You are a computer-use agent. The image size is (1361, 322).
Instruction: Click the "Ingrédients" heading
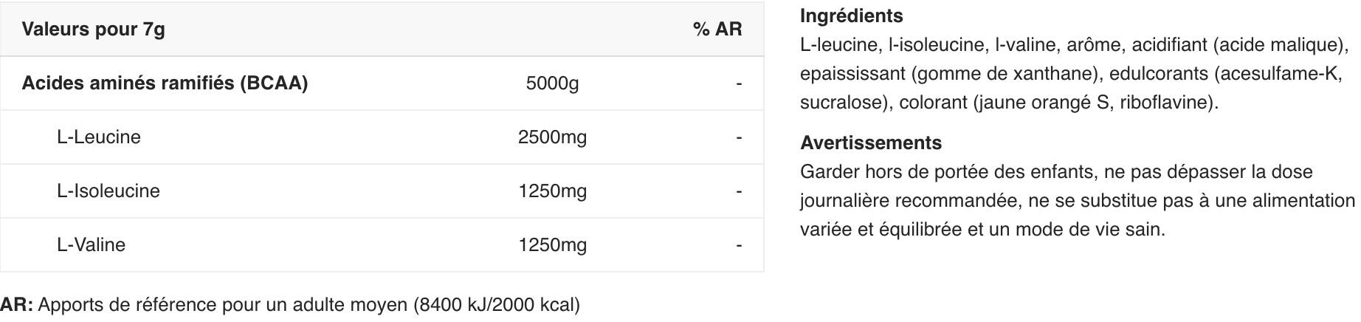tap(851, 16)
